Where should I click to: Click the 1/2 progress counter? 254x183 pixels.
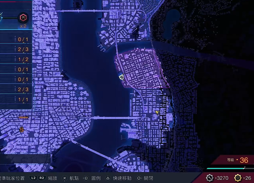tap(23, 59)
